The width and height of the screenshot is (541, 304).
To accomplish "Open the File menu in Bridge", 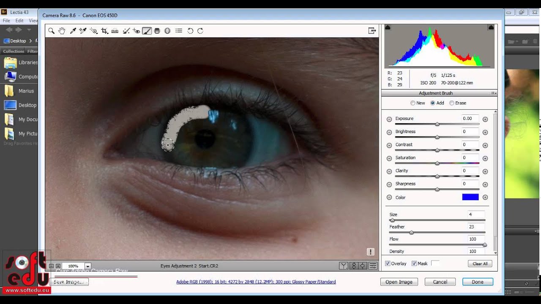I will (x=6, y=20).
